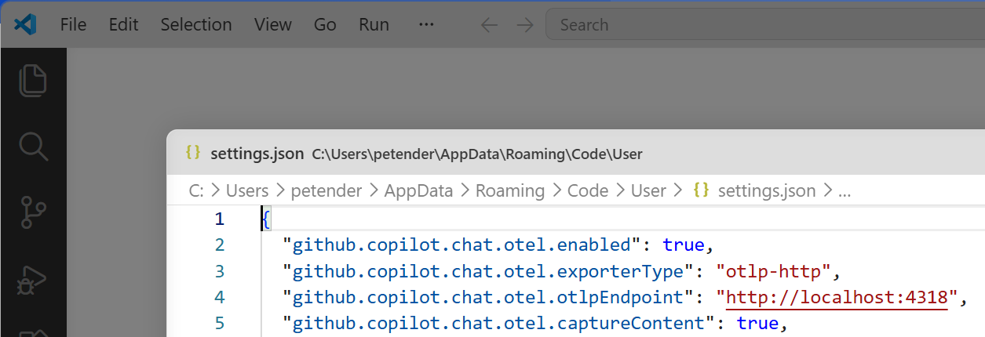Open the Selection menu
The height and width of the screenshot is (337, 985).
click(196, 24)
